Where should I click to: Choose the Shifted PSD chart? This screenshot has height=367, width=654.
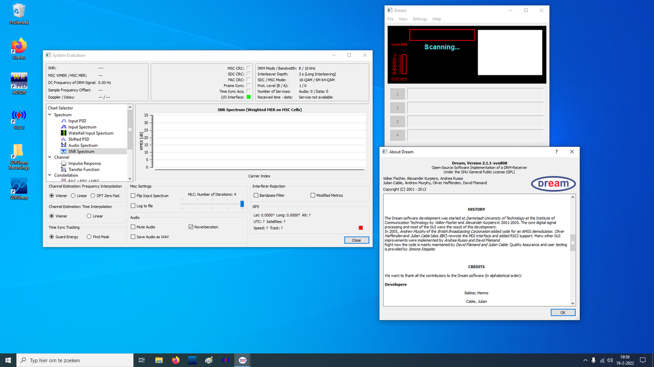(x=79, y=139)
